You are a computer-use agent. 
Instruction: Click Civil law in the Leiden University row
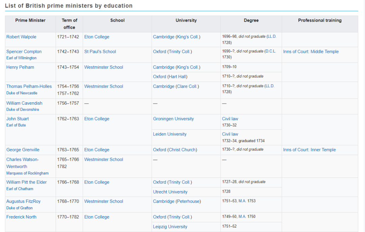230,134
